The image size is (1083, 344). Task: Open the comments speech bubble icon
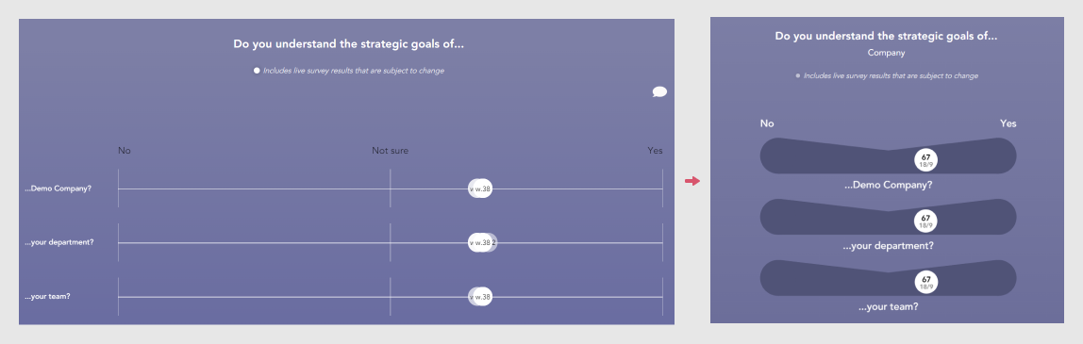(659, 91)
